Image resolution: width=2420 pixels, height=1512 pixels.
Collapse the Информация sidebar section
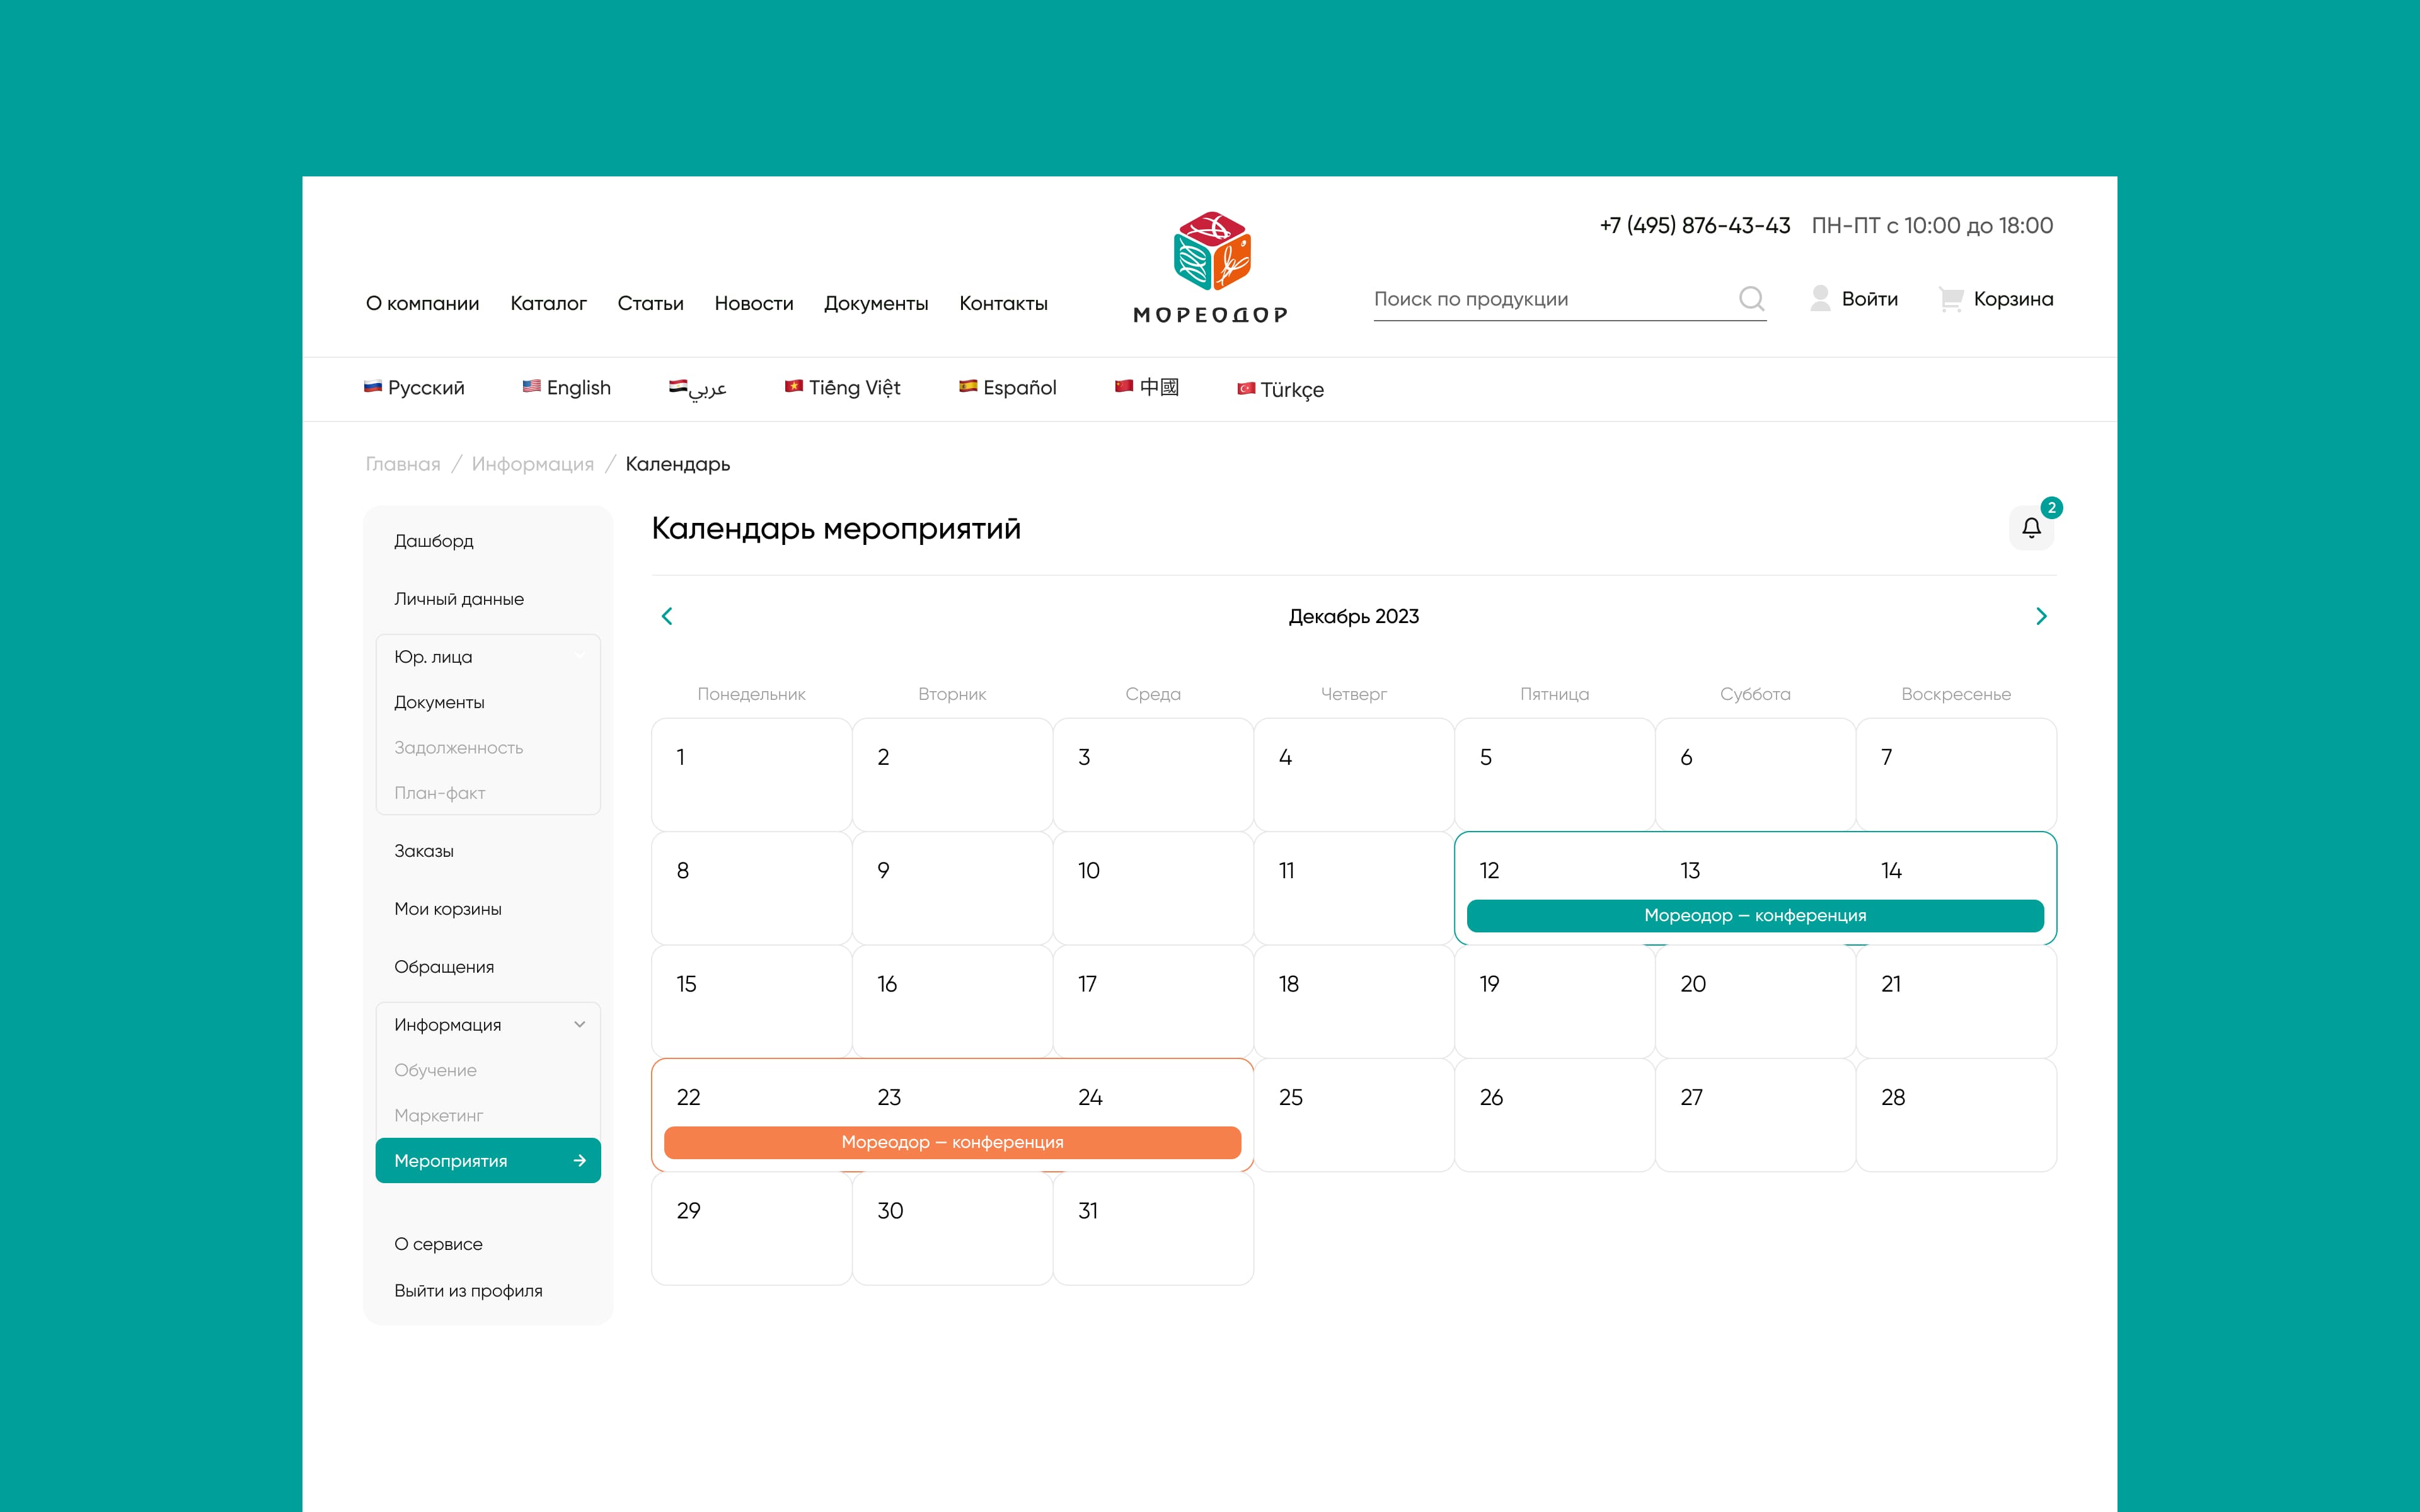click(579, 1024)
